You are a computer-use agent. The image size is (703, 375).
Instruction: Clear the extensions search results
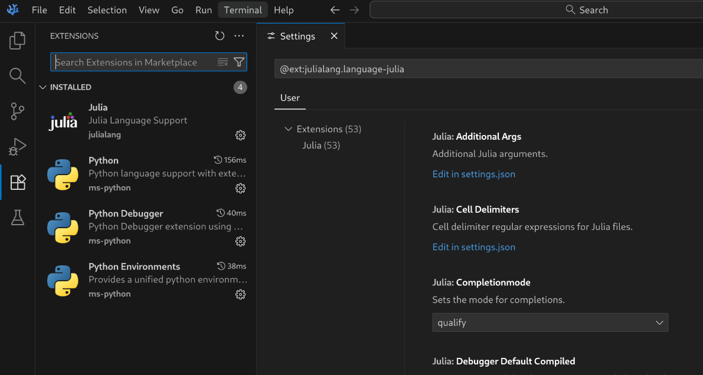223,62
